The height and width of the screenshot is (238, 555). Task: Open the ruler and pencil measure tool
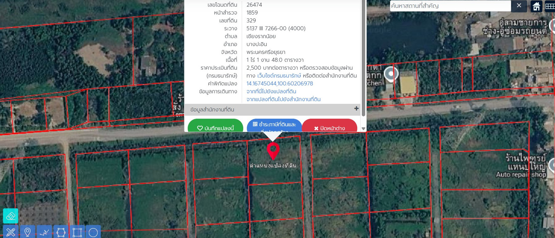[x=10, y=232]
